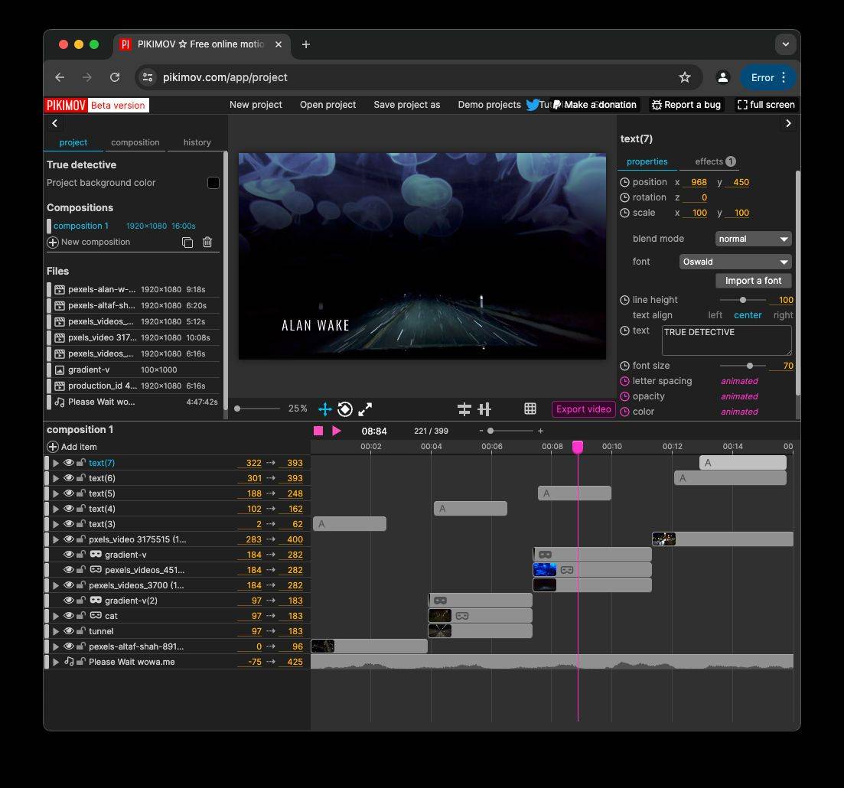
Task: Expand the tunnel layer properties
Action: tap(55, 631)
